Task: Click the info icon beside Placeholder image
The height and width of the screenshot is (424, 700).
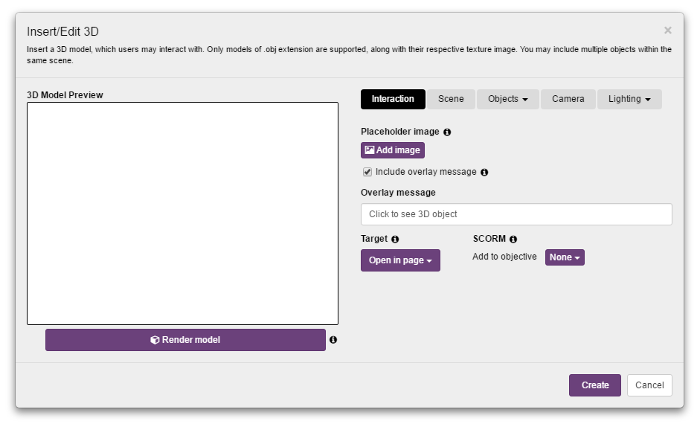Action: click(447, 132)
